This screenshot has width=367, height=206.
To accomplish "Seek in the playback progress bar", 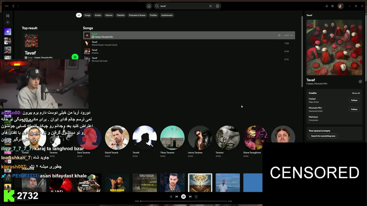I will [x=183, y=201].
